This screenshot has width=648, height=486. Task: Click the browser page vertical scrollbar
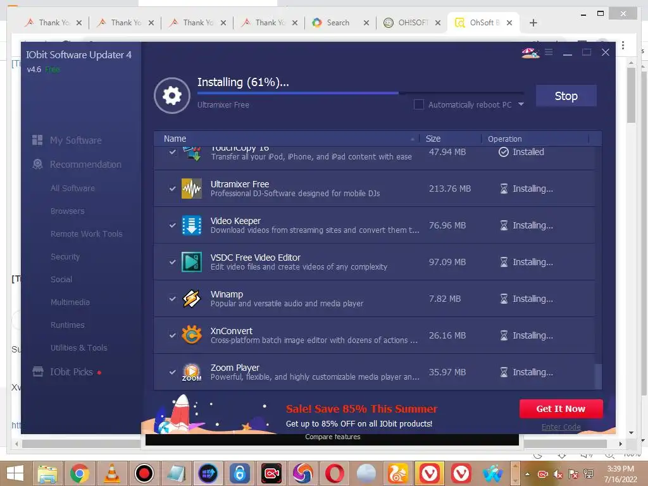click(x=631, y=95)
